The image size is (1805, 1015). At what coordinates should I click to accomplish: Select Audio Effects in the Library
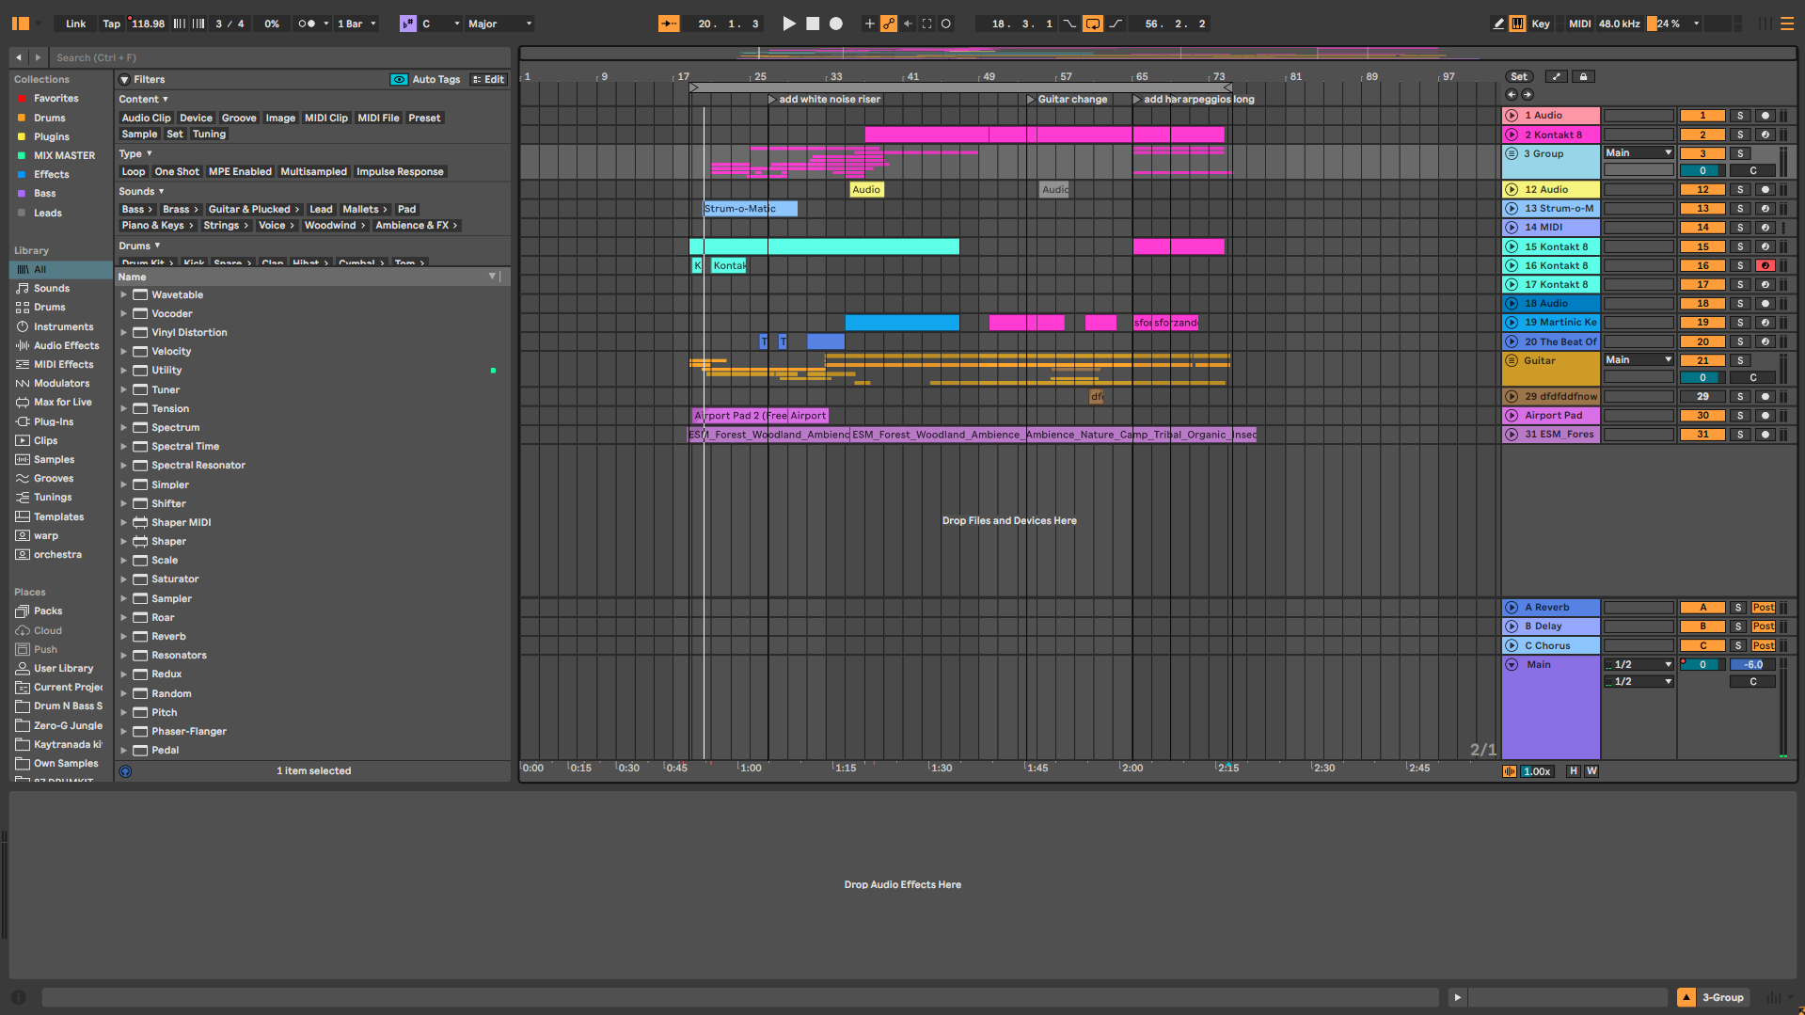66,346
